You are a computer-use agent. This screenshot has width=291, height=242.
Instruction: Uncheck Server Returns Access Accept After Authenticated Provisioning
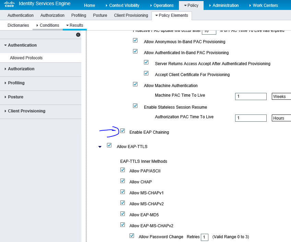coord(146,62)
